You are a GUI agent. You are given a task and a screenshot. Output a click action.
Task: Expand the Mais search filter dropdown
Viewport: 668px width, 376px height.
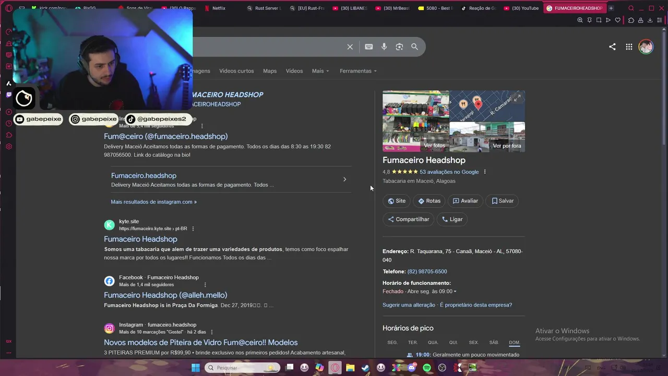click(320, 71)
